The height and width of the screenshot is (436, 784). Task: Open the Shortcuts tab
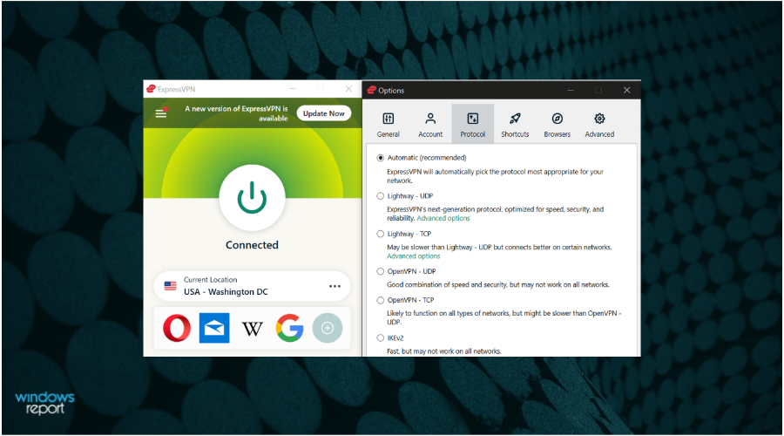click(x=515, y=124)
